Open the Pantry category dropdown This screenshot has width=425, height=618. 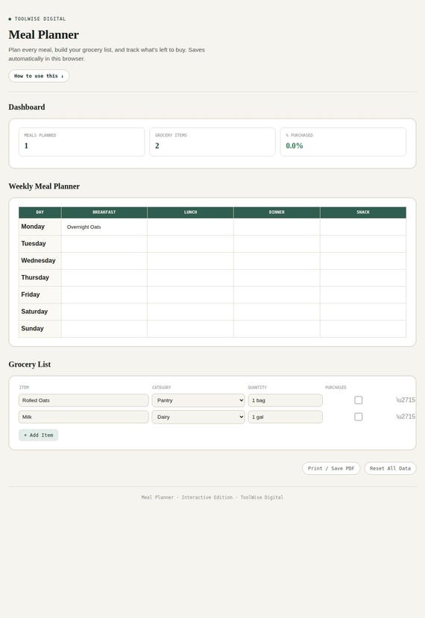[198, 400]
